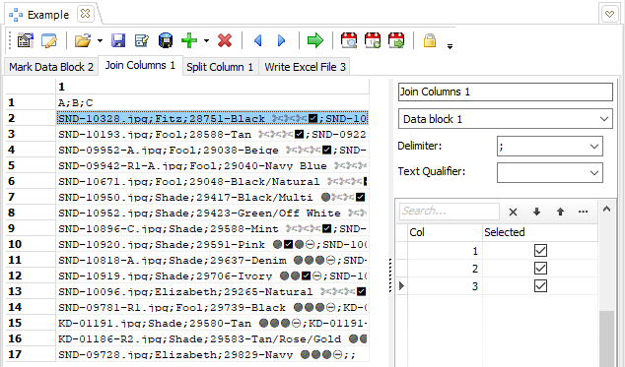Run with the green right arrow

pos(315,40)
